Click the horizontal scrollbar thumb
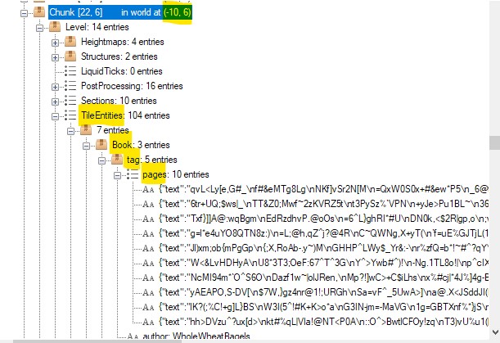The width and height of the screenshot is (500, 343). (x=97, y=341)
